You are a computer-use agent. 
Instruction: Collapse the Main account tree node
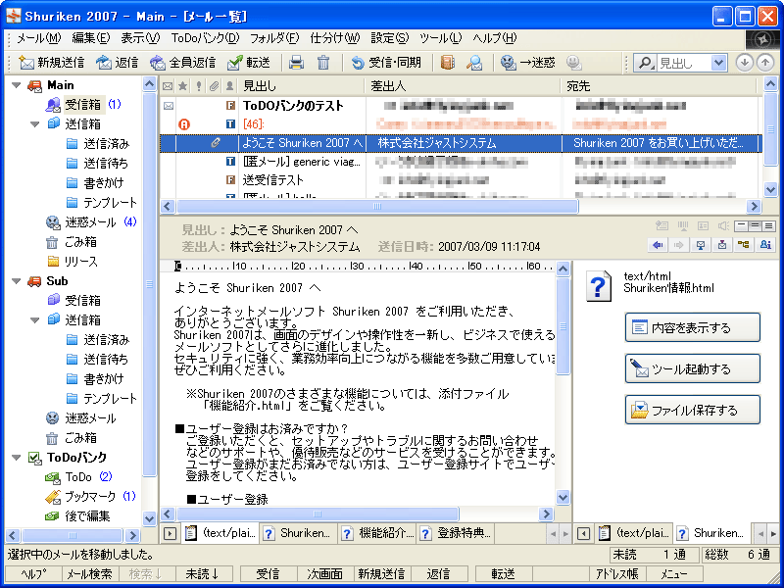(x=16, y=85)
